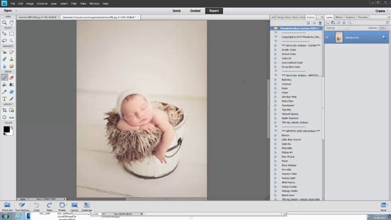Click the Open button
Viewport: 391px width, 220px height.
tap(8, 11)
